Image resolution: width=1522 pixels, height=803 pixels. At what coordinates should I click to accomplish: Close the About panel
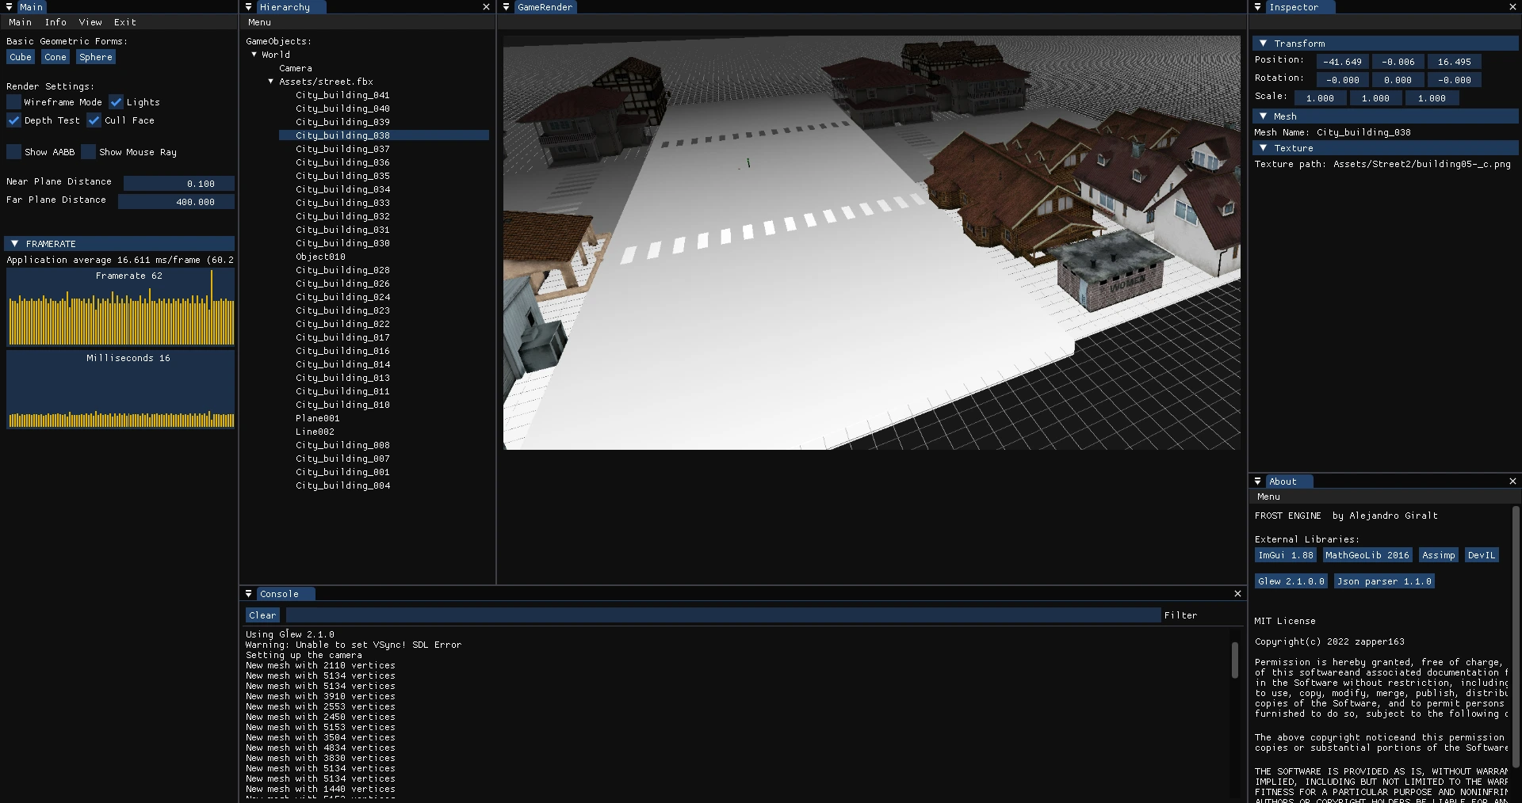pyautogui.click(x=1512, y=481)
